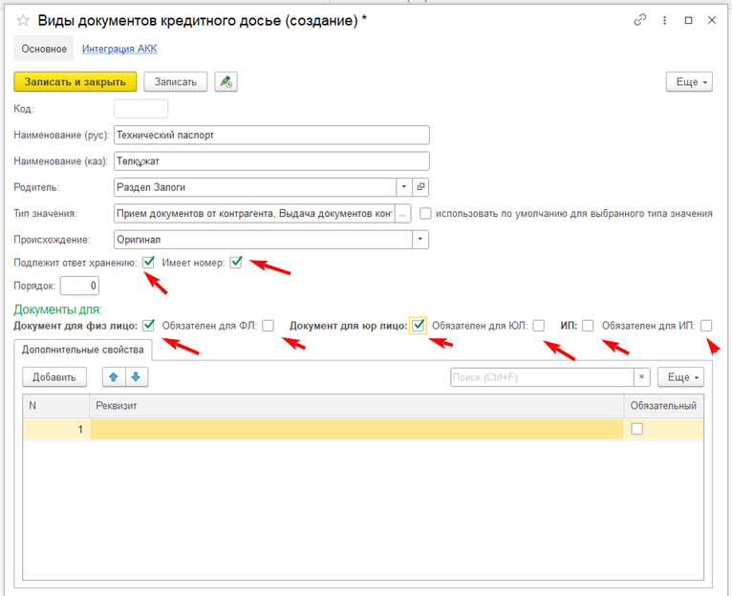Click the Родитель field with Раздел Залоги
Screen dimensions: 732x596
pos(255,187)
